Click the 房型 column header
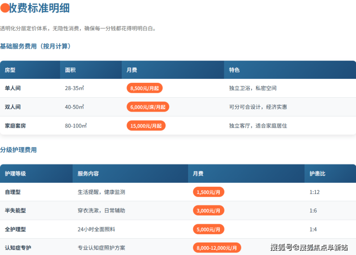The width and height of the screenshot is (356, 255). pyautogui.click(x=10, y=70)
